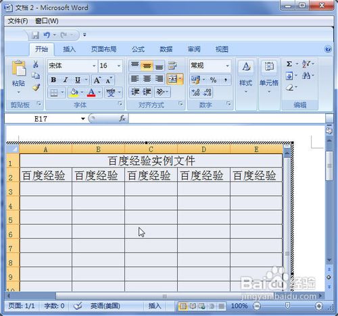
Task: Click the Sort and Filter icon
Action: [306, 64]
